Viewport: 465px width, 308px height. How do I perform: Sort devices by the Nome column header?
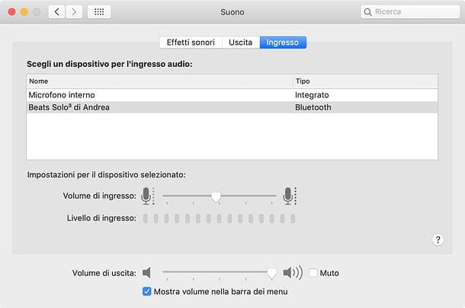coord(159,81)
